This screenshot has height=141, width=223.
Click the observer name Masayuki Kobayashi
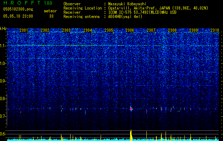(127, 4)
